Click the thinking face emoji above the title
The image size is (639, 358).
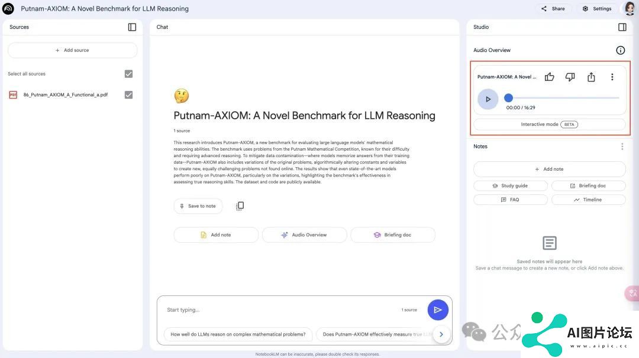pyautogui.click(x=182, y=96)
